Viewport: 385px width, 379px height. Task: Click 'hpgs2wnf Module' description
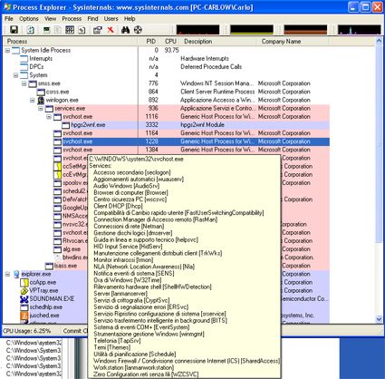[x=202, y=125]
